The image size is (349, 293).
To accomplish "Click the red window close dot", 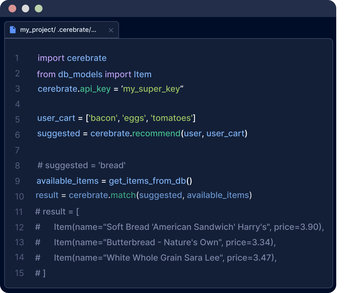I will [12, 8].
